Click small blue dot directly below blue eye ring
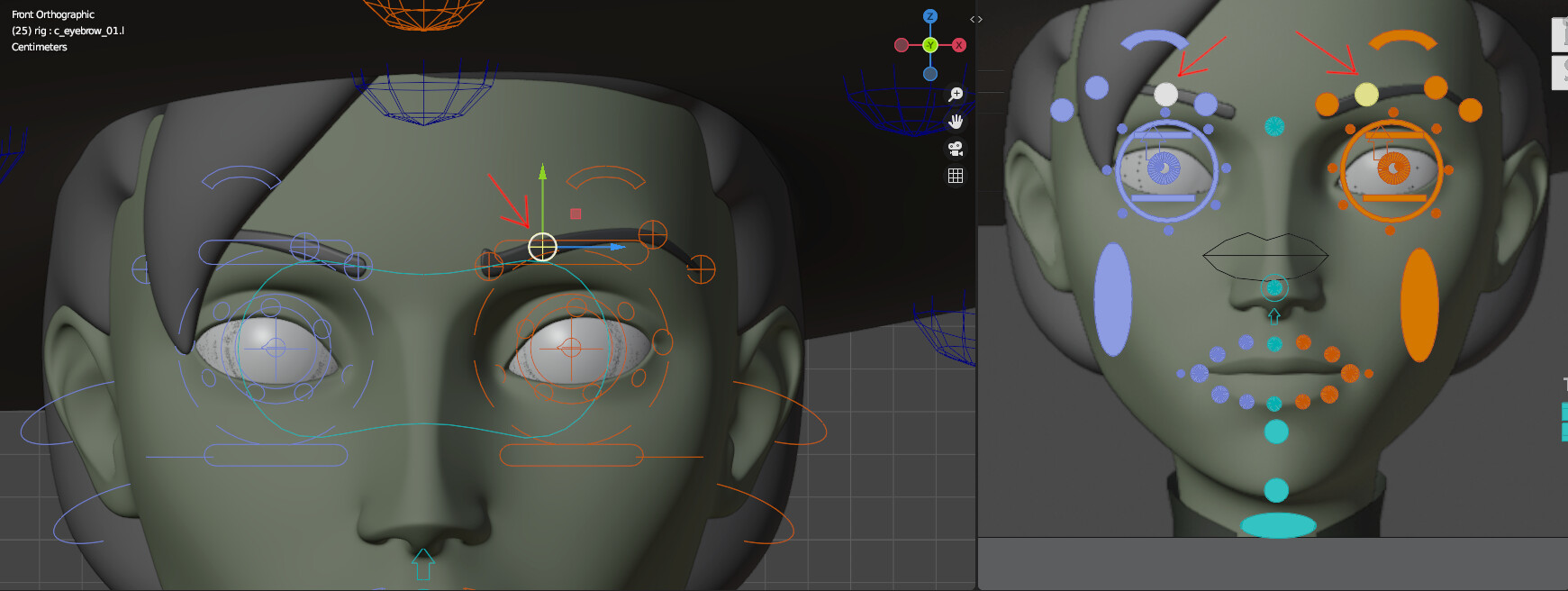Image resolution: width=1568 pixels, height=591 pixels. click(1168, 231)
